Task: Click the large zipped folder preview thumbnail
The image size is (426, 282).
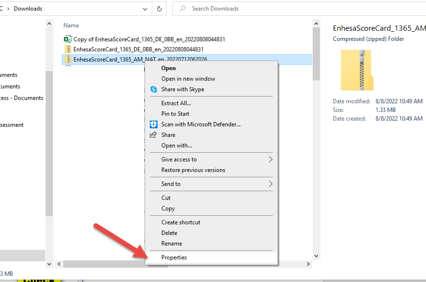Action: [x=357, y=70]
